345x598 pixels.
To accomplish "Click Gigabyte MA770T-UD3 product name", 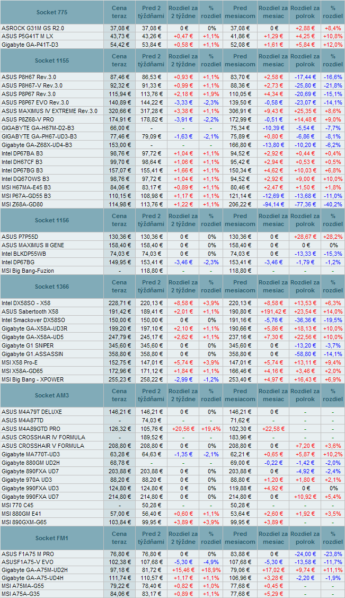I will click(x=30, y=454).
